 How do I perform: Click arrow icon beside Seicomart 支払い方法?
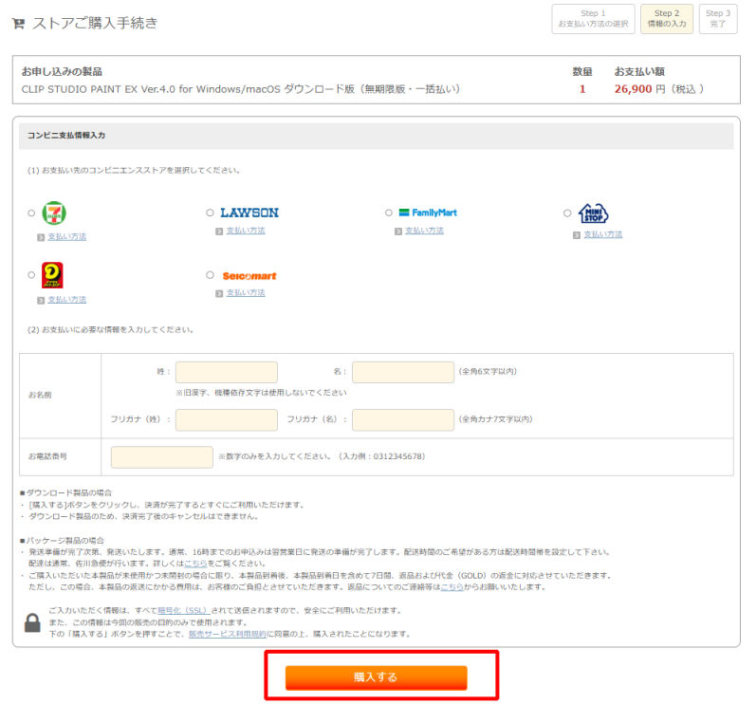pyautogui.click(x=219, y=294)
